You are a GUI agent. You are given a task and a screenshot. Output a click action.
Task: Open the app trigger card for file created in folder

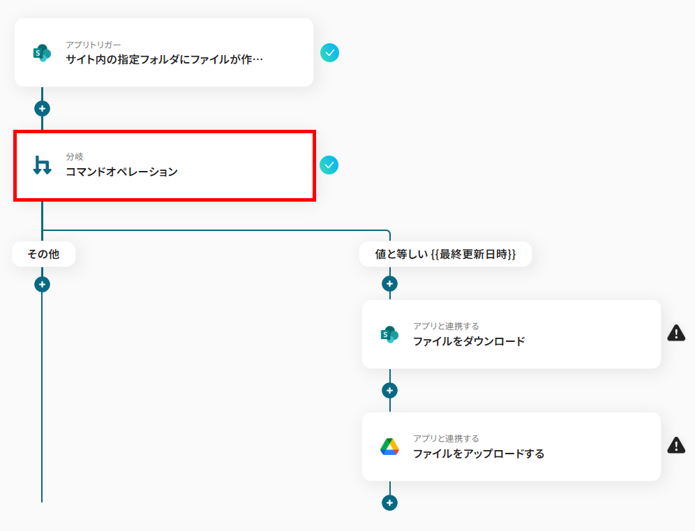[x=164, y=52]
